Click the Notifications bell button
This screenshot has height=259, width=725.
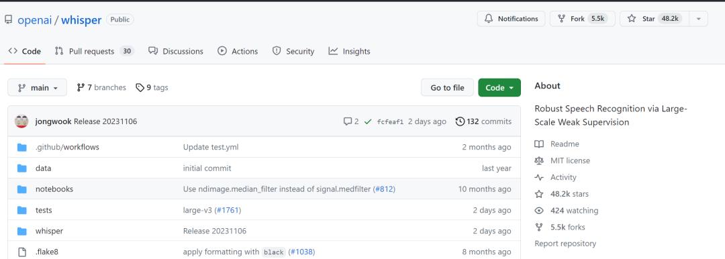coord(511,19)
